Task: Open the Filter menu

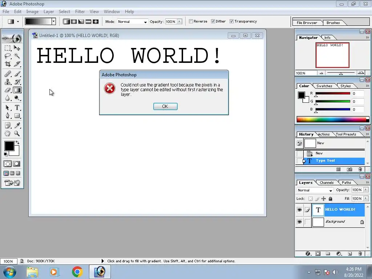Action: tap(80, 12)
